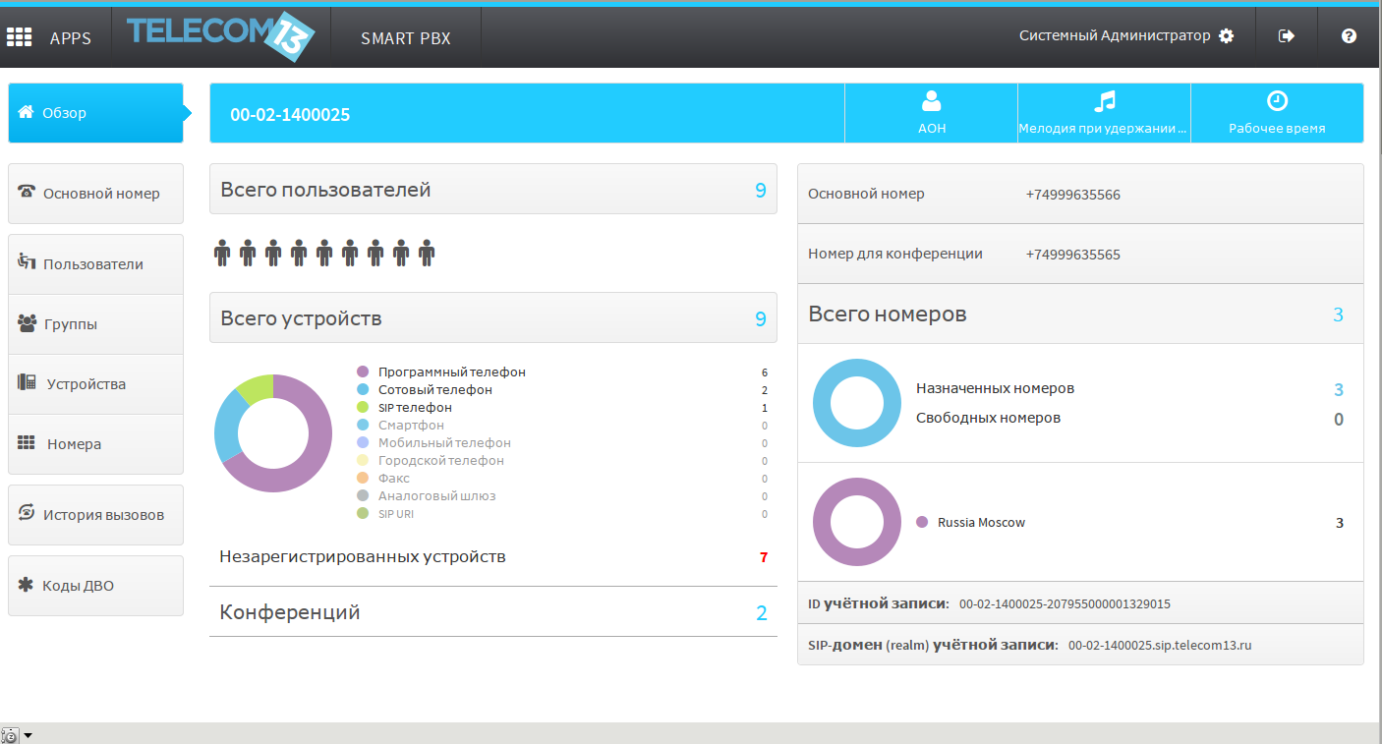
Task: Select Смартфон legend entry
Action: tap(411, 426)
